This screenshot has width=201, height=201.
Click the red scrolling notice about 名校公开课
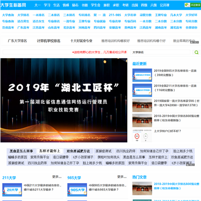pyautogui.click(x=99, y=52)
